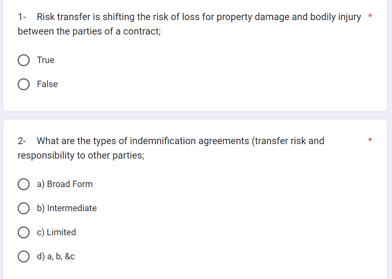Click the question 1 title text
The height and width of the screenshot is (279, 392).
point(160,17)
